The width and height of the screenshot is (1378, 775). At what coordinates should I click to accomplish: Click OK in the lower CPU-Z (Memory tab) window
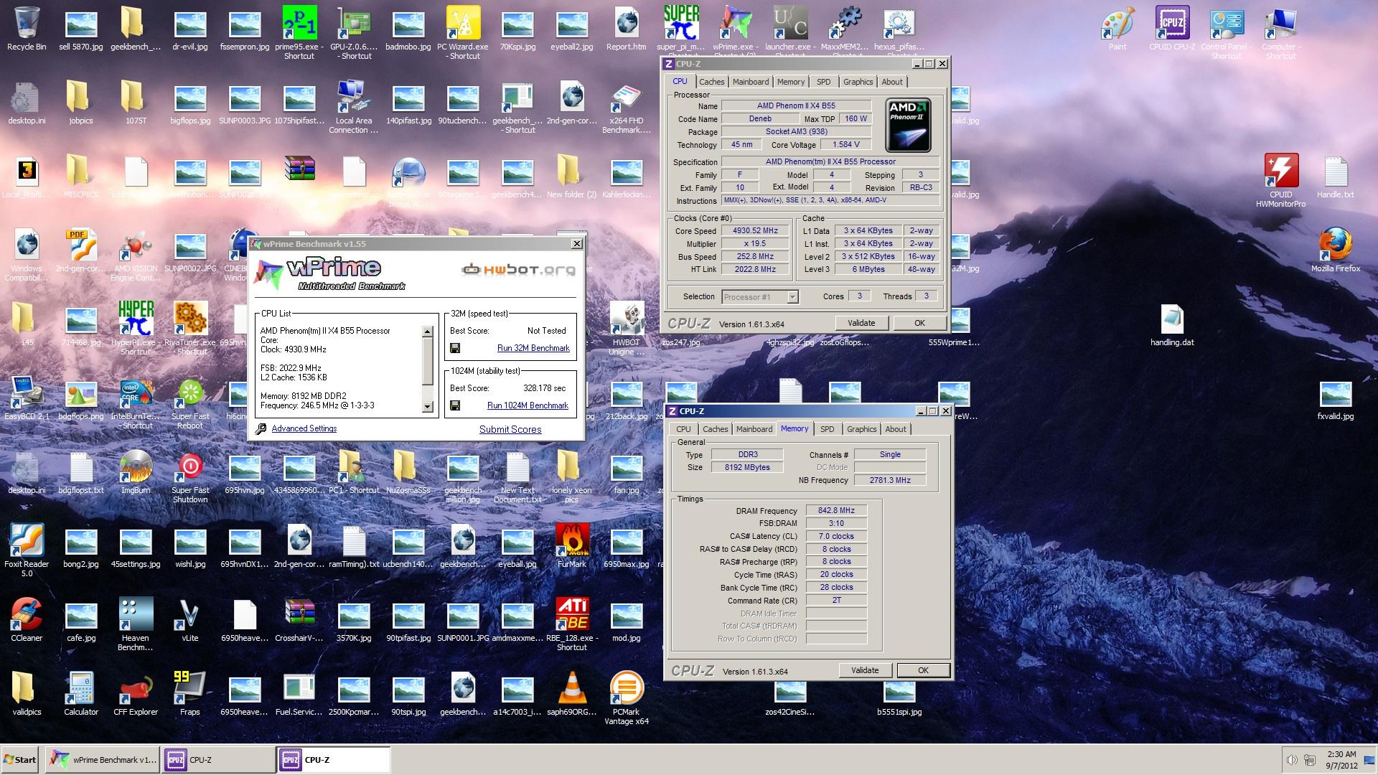tap(923, 670)
